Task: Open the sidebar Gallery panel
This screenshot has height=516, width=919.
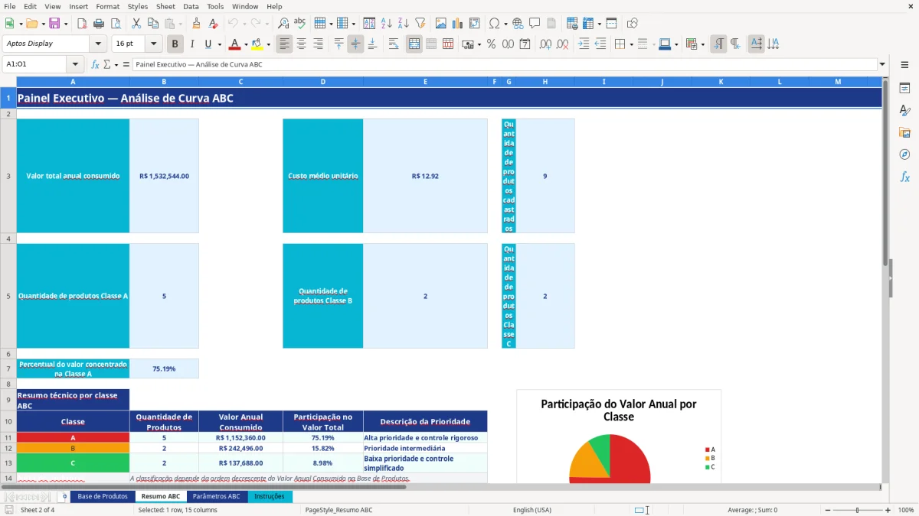Action: (904, 133)
